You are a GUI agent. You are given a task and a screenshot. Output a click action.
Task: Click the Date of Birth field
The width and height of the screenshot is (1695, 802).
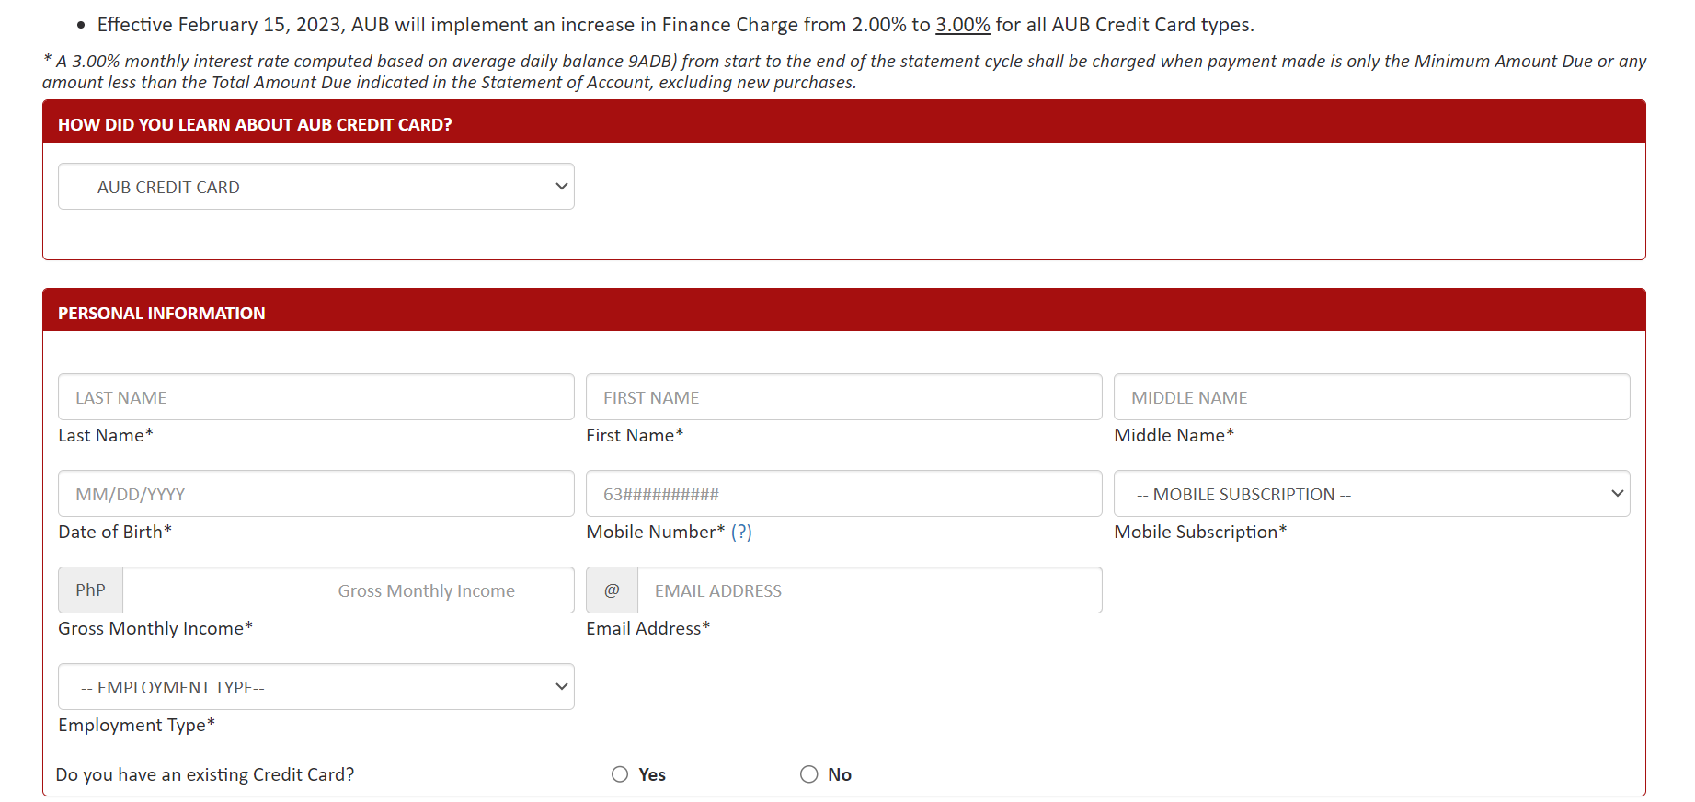(x=316, y=494)
